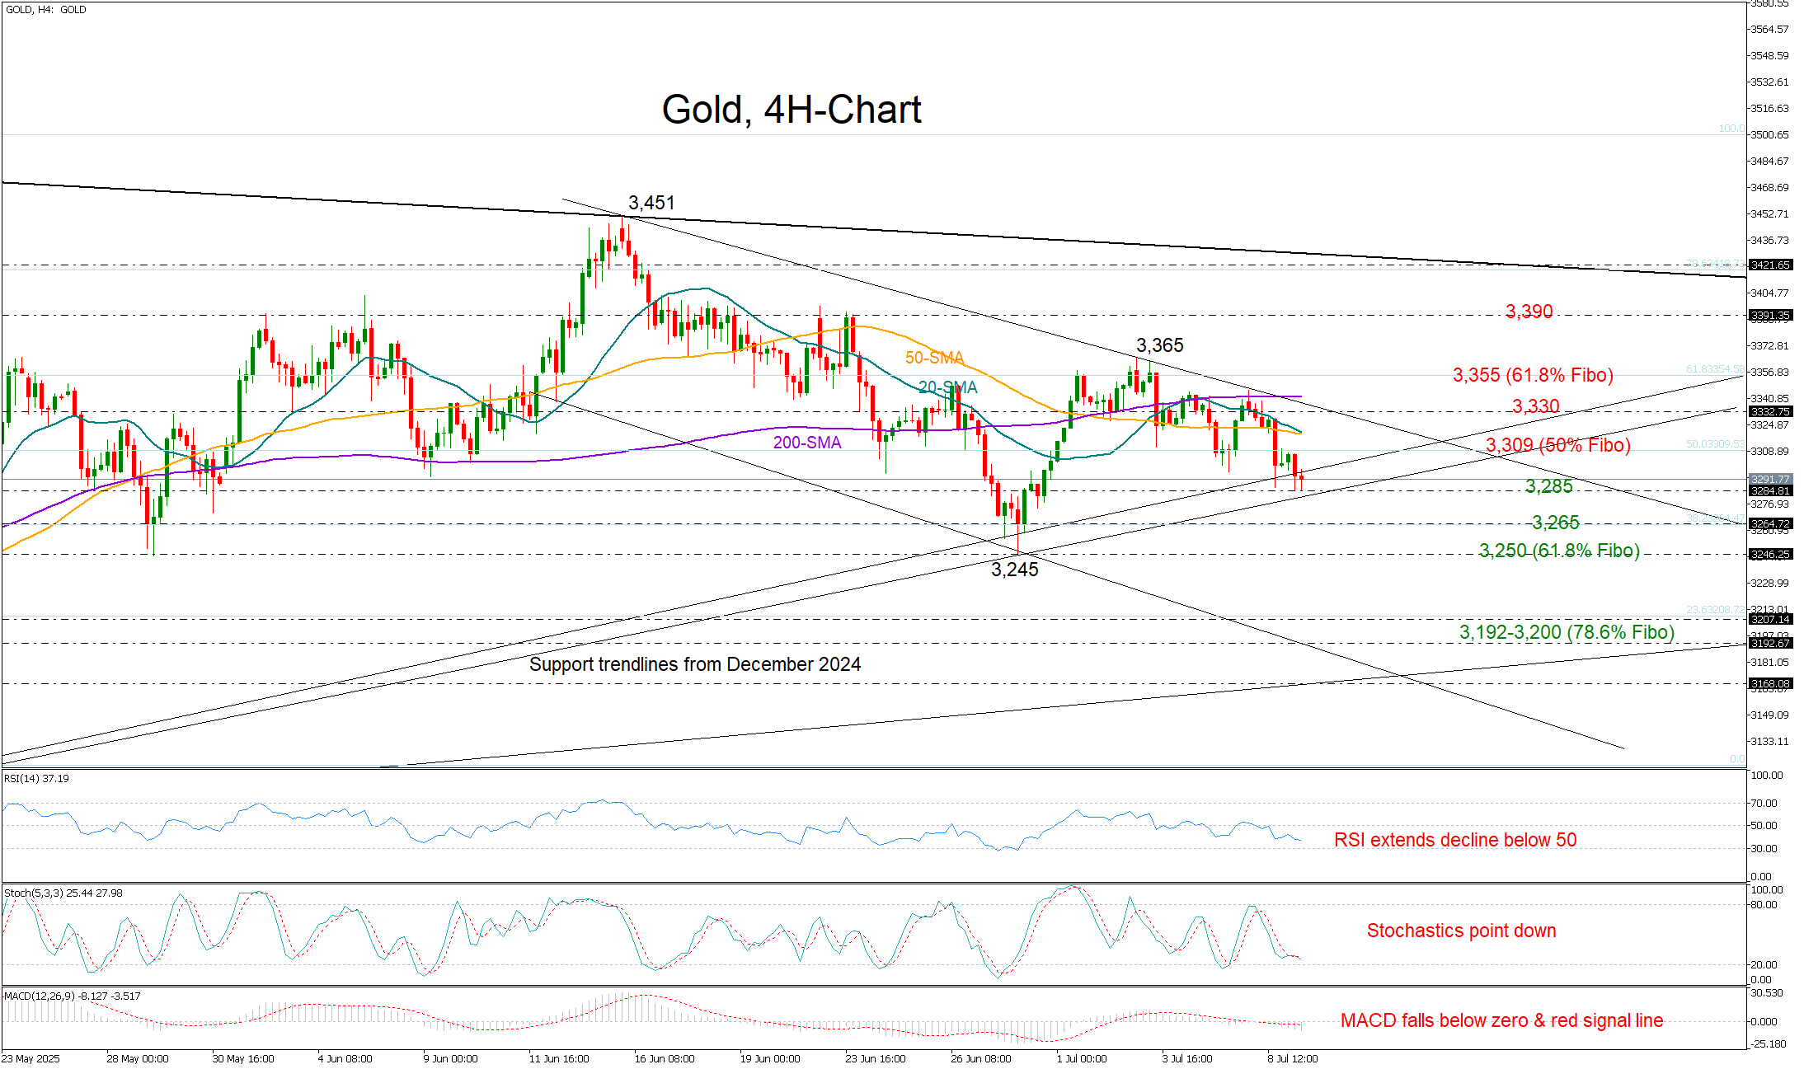
Task: Select the 3,451 peak label
Action: 651,203
